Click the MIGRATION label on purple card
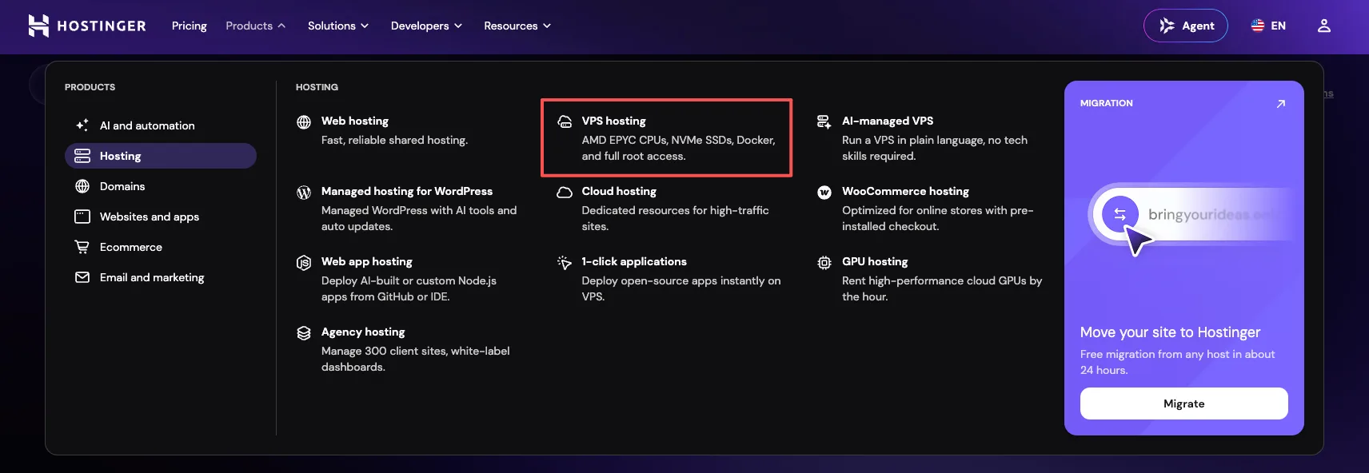 click(1107, 103)
